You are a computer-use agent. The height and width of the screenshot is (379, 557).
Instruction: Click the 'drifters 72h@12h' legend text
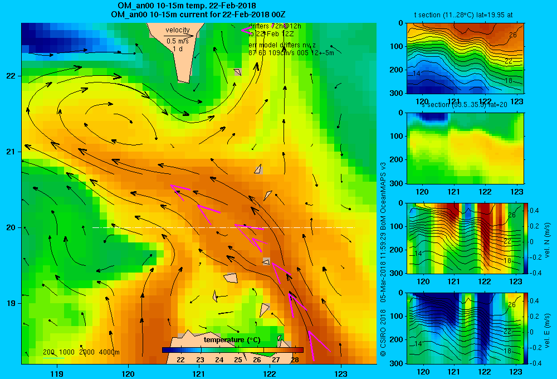click(x=275, y=26)
